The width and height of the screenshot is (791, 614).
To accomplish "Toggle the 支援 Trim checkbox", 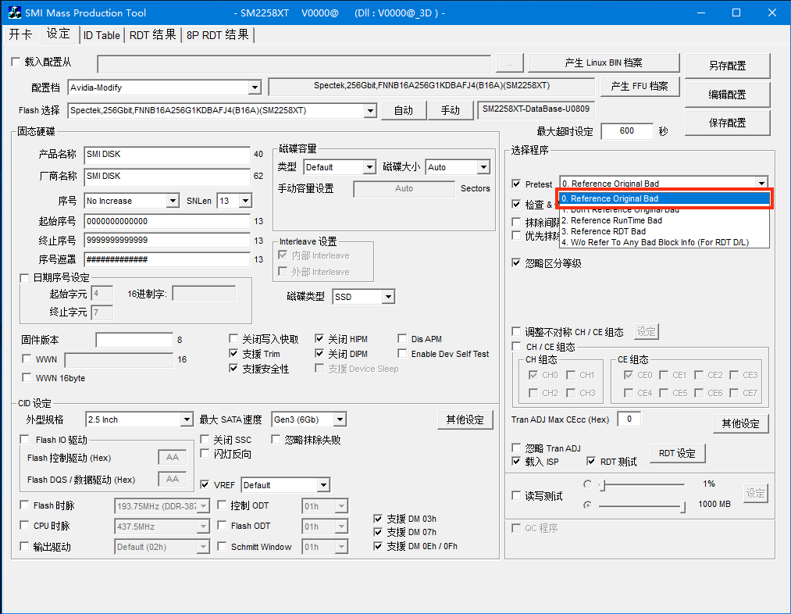I will click(x=234, y=354).
